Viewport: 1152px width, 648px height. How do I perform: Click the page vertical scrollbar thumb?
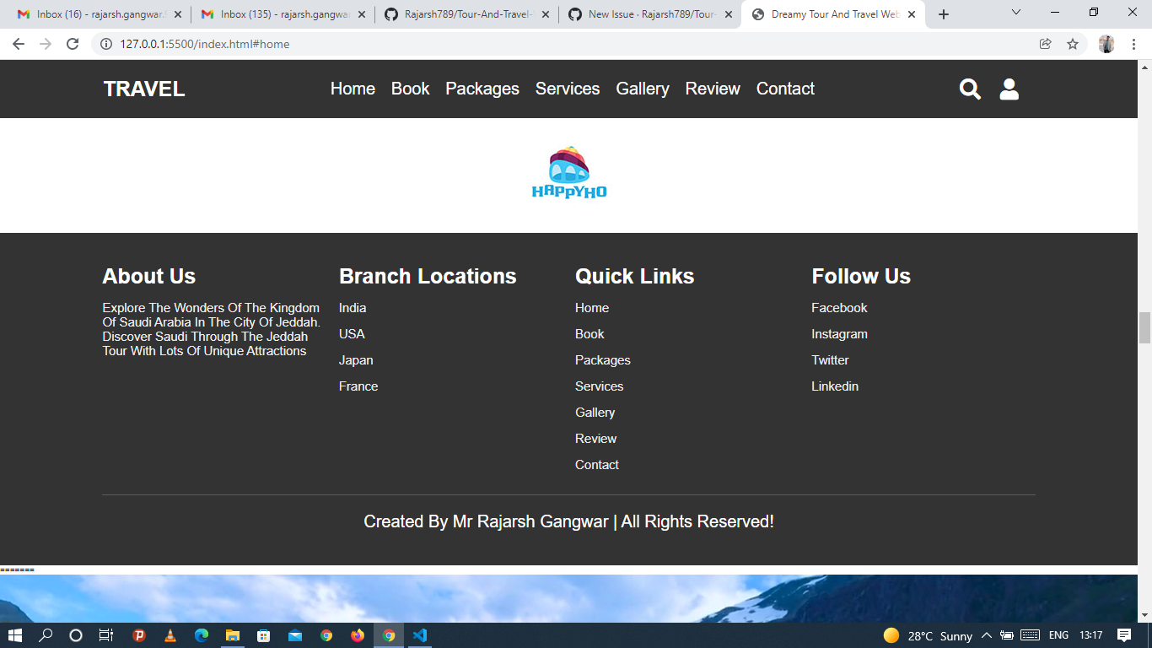[x=1144, y=327]
